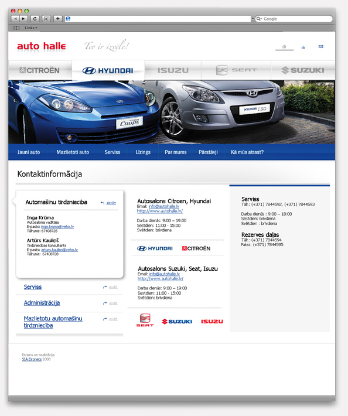Image resolution: width=348 pixels, height=416 pixels.
Task: Go back with the browser back arrow
Action: coord(15,19)
